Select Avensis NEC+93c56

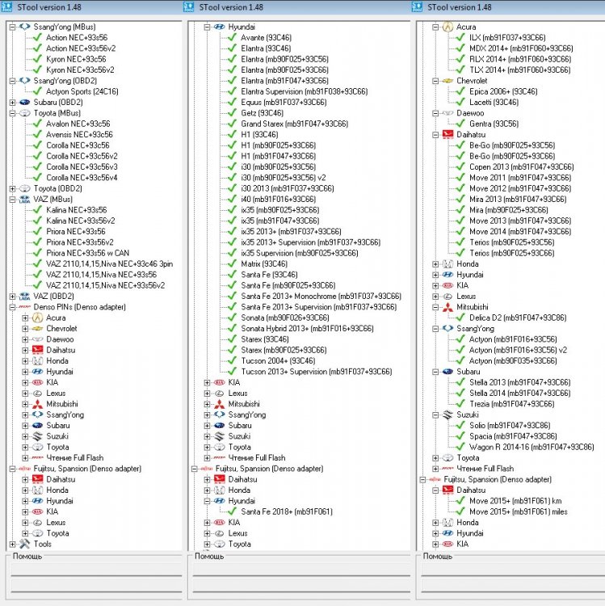(x=80, y=134)
